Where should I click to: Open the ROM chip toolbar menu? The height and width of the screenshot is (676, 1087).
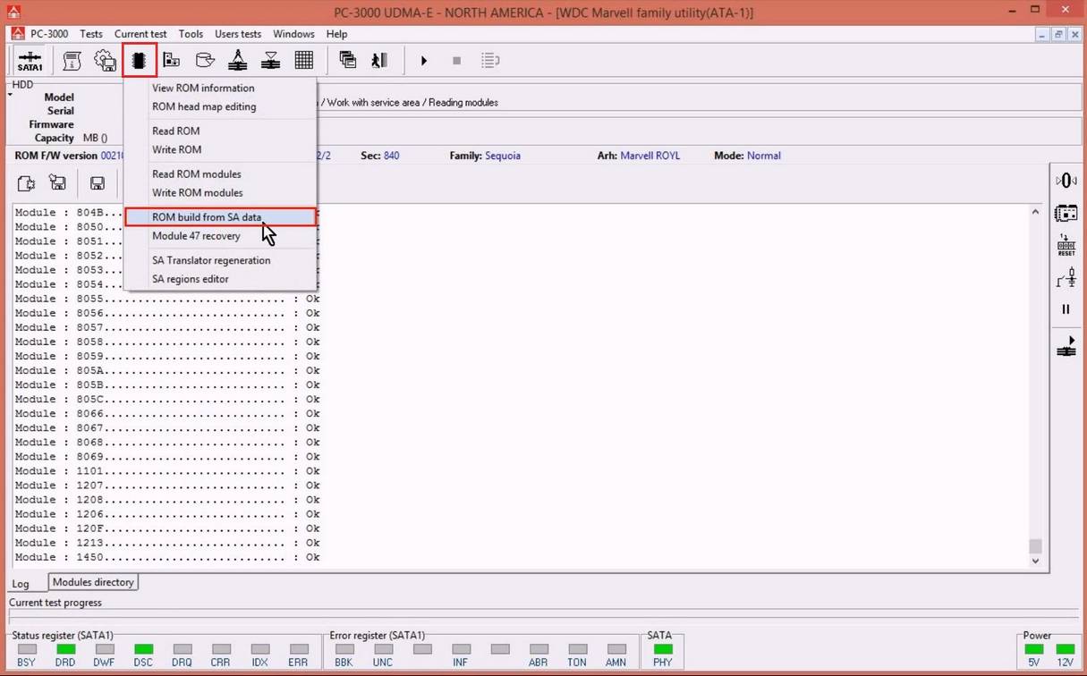pos(139,61)
